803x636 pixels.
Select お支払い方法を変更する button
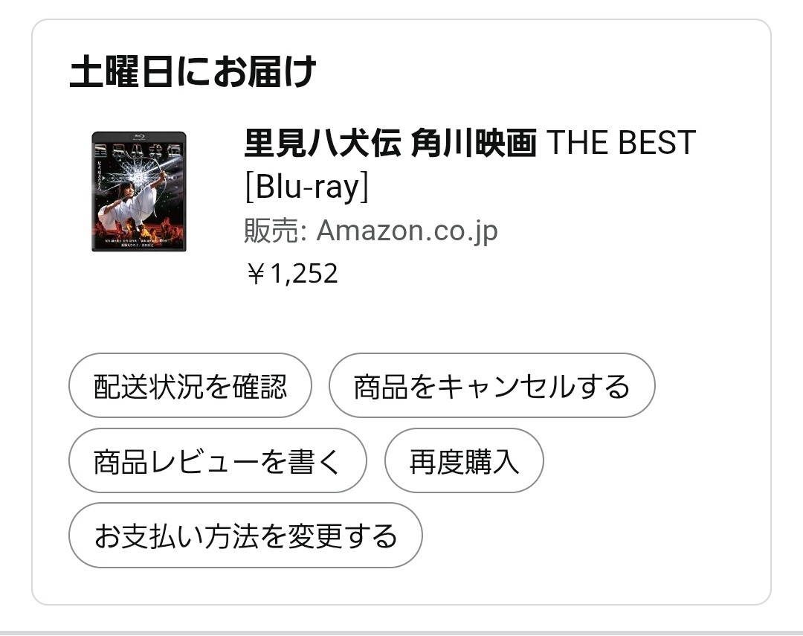point(245,536)
